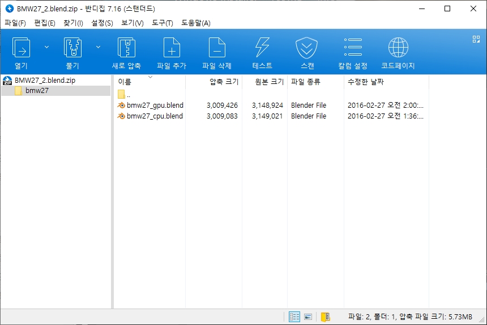
Task: Click the zip icon beside BMW27_2.blend.zip
Action: point(7,81)
